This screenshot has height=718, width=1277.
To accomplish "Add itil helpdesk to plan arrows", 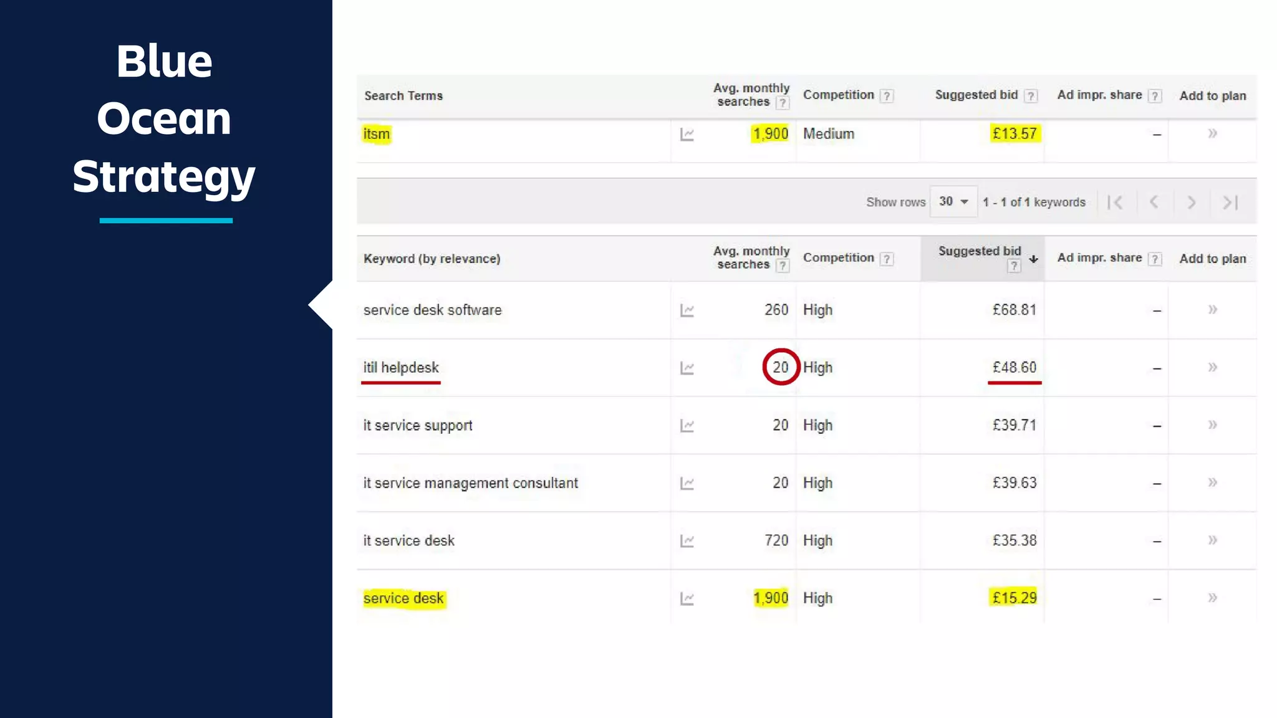I will (1212, 367).
